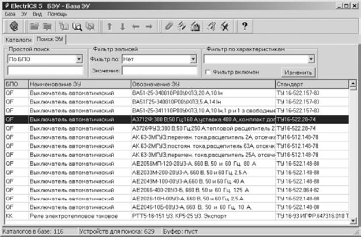This screenshot has width=361, height=237.
Task: Click status bar 'Буфер: пуст'
Action: tap(180, 231)
